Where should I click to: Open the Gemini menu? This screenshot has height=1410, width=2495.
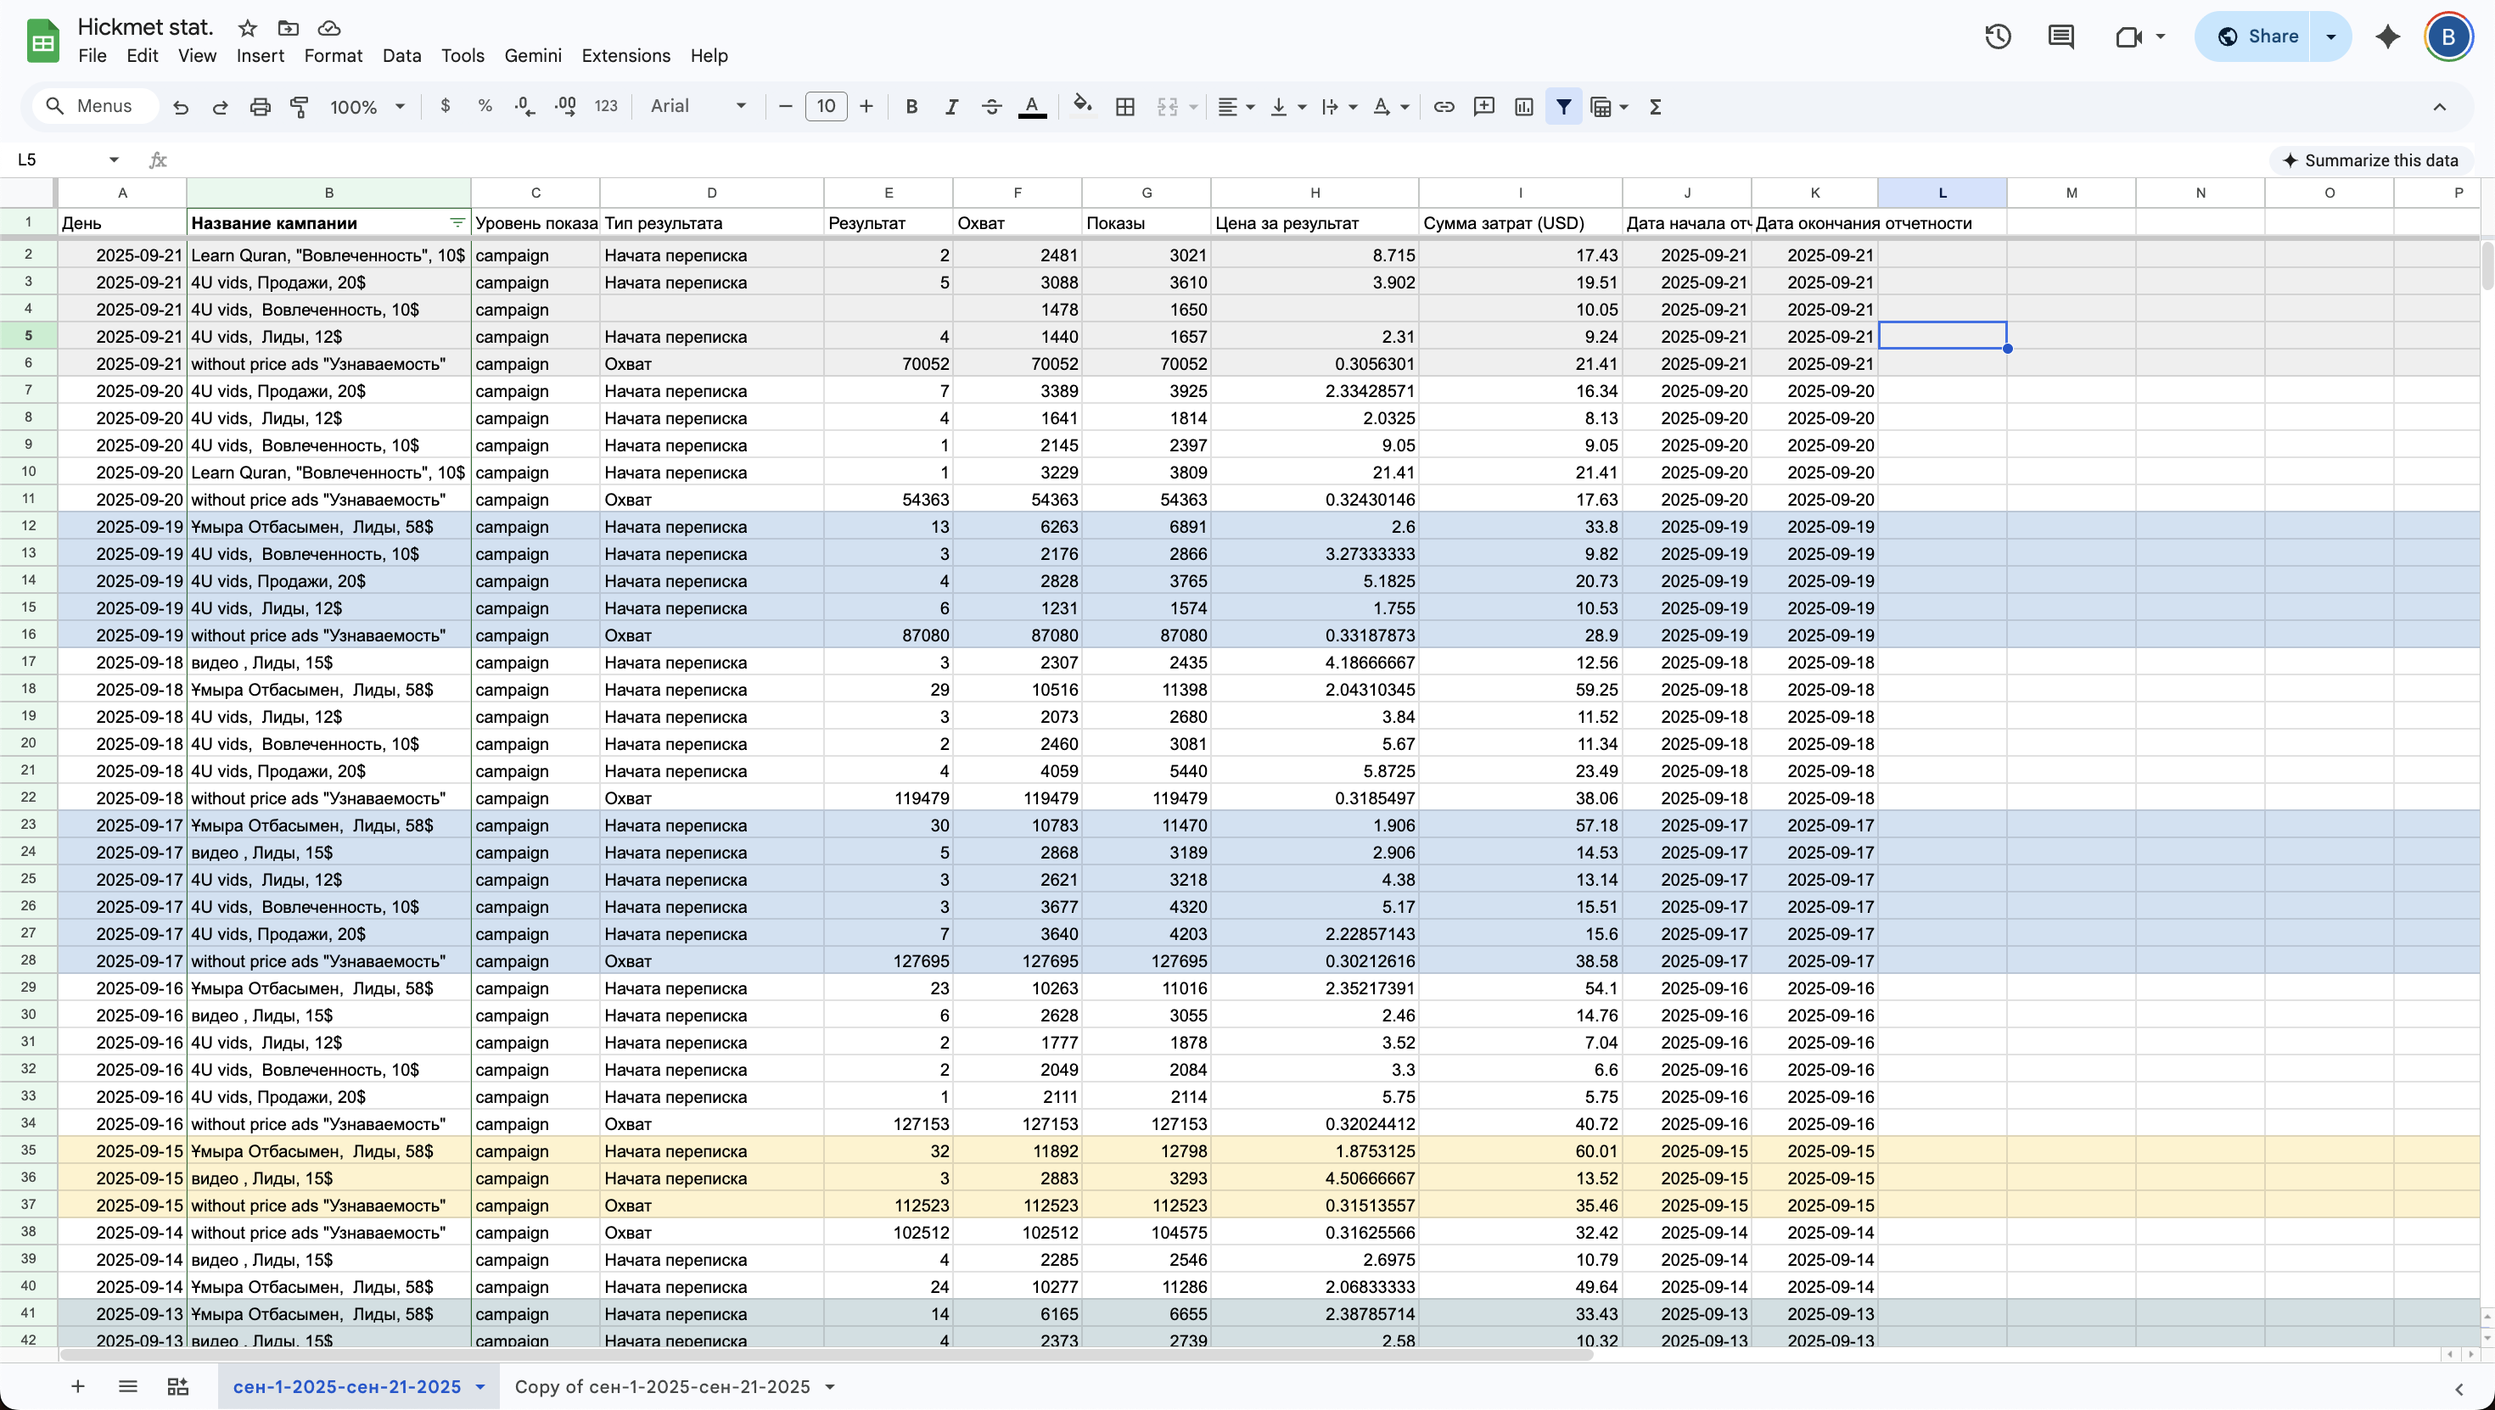(x=533, y=56)
